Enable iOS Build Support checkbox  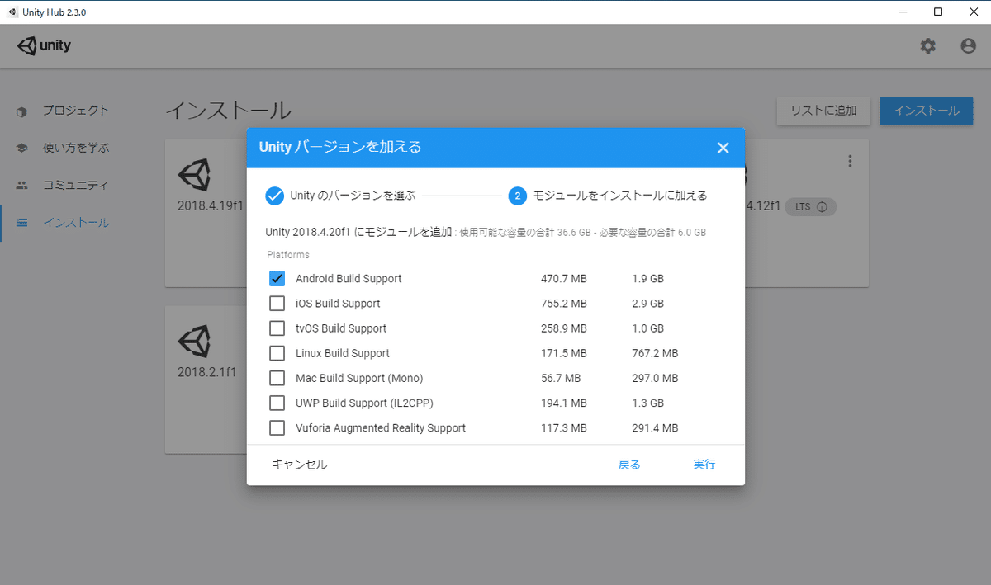pyautogui.click(x=277, y=304)
